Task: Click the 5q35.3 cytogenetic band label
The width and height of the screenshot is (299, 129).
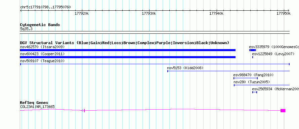Action: 26,29
